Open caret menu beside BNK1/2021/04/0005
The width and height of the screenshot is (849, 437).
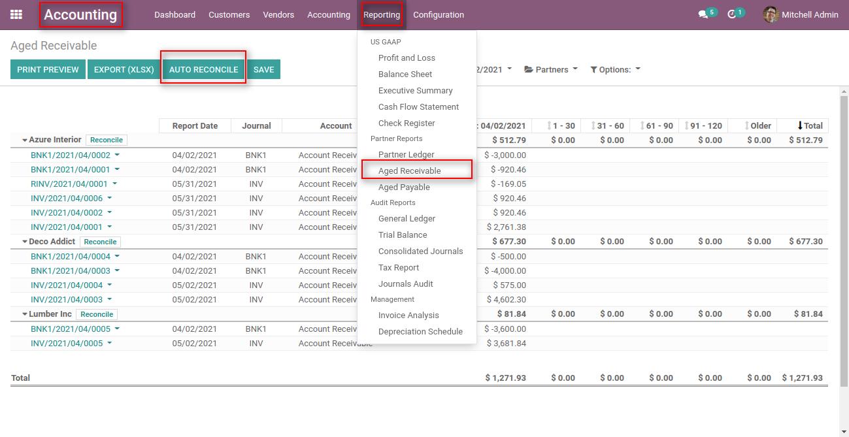117,329
